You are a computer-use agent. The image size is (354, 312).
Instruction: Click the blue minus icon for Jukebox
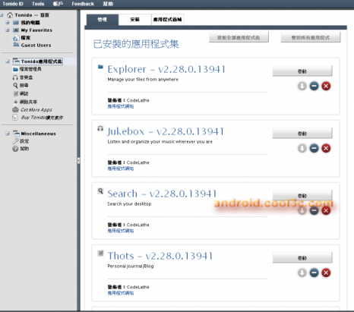[314, 149]
